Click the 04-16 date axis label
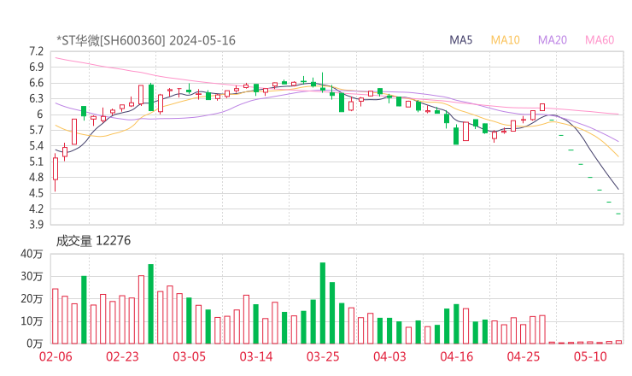 [x=456, y=356]
